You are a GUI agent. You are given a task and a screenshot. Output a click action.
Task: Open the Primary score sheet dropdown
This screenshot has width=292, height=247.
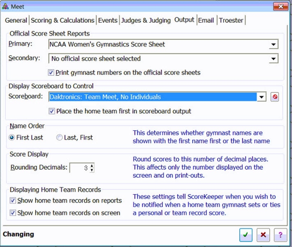273,45
